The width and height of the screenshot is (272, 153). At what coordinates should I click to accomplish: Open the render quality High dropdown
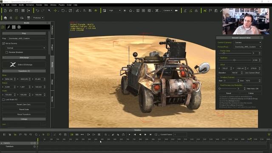coord(114,11)
